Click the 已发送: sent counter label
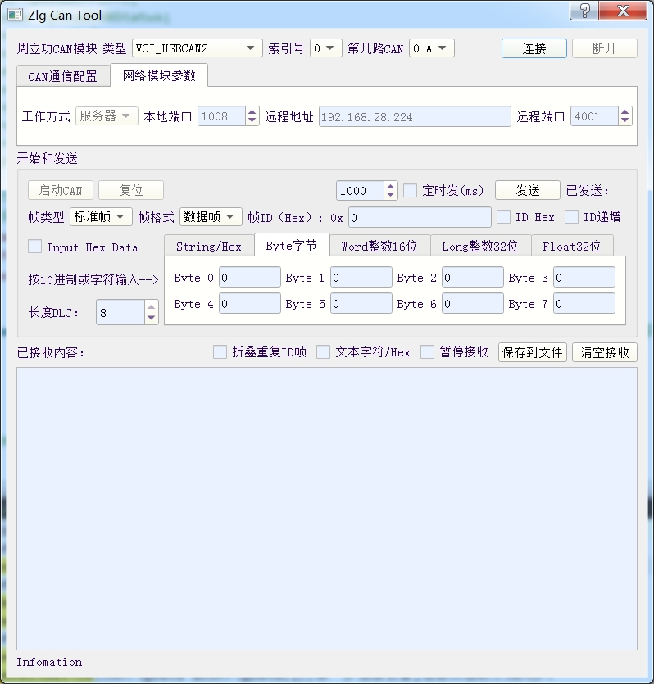Screen dimensions: 654x684 [588, 191]
